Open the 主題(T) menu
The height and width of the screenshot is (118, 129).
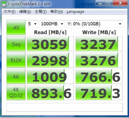41,12
